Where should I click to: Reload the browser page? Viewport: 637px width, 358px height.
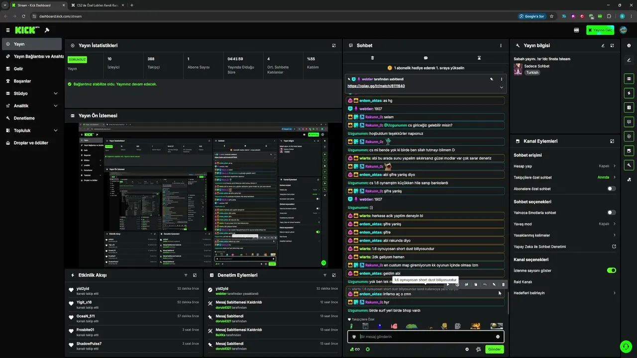(23, 16)
